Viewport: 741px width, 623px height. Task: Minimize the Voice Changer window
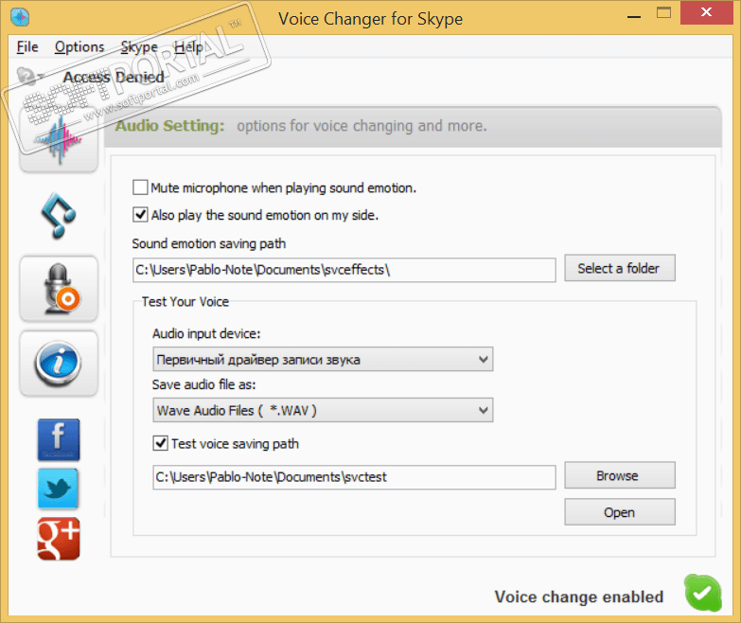[634, 16]
